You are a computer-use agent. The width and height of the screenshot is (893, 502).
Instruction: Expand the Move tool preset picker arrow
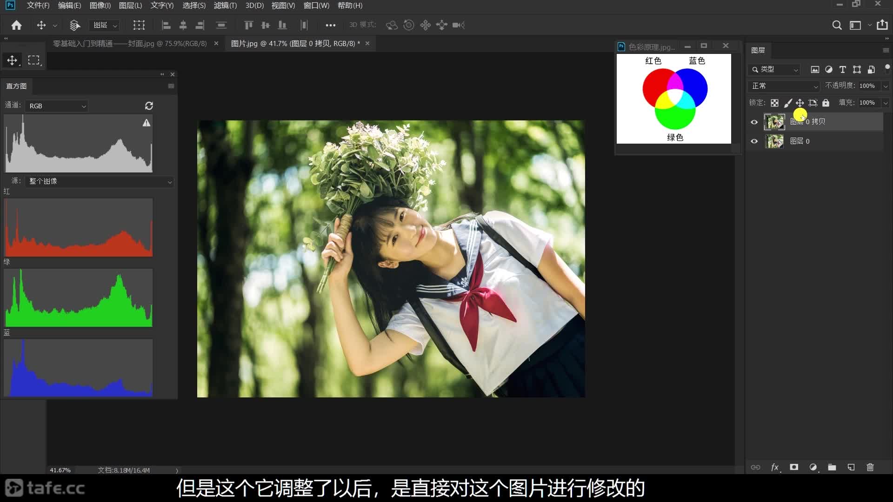[x=55, y=26]
